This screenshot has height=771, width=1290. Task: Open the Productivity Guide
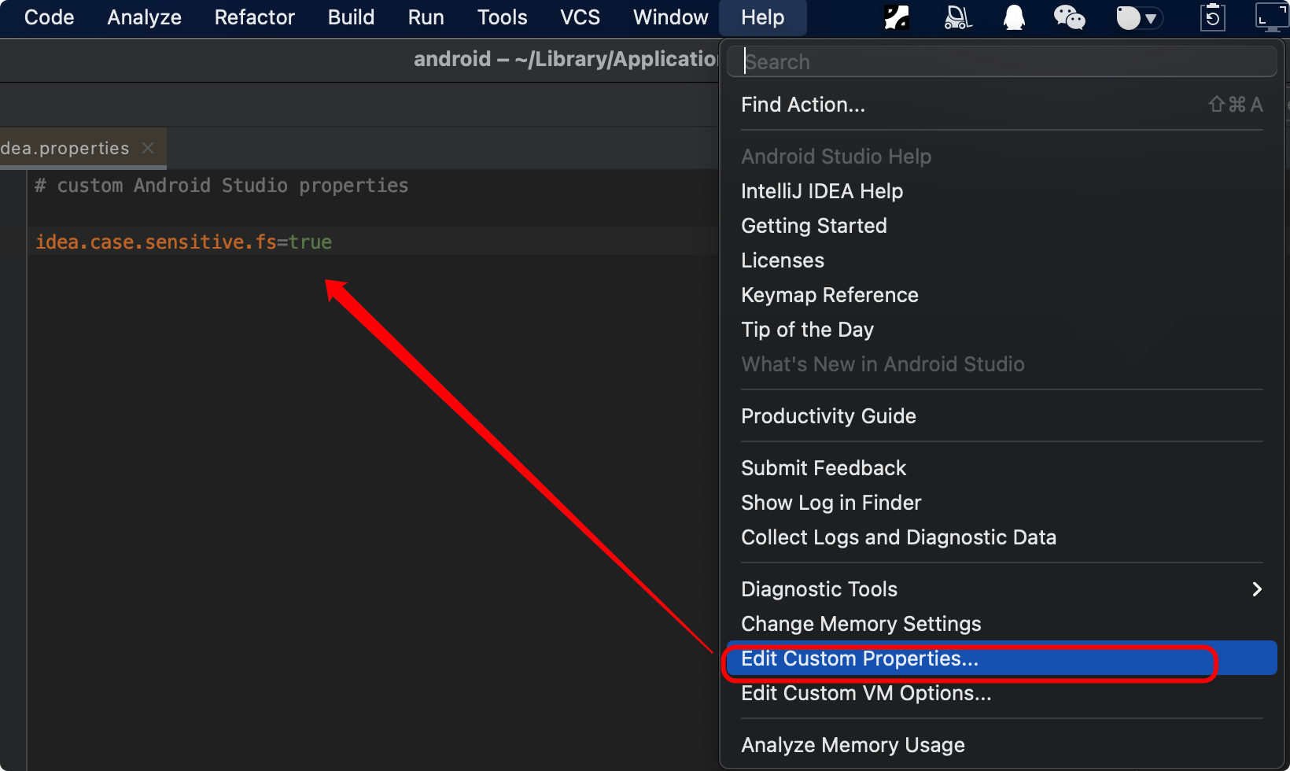click(x=1002, y=416)
